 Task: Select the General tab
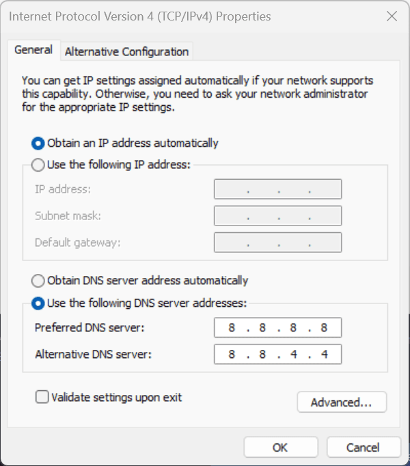[33, 50]
